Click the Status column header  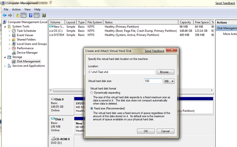click(141, 22)
